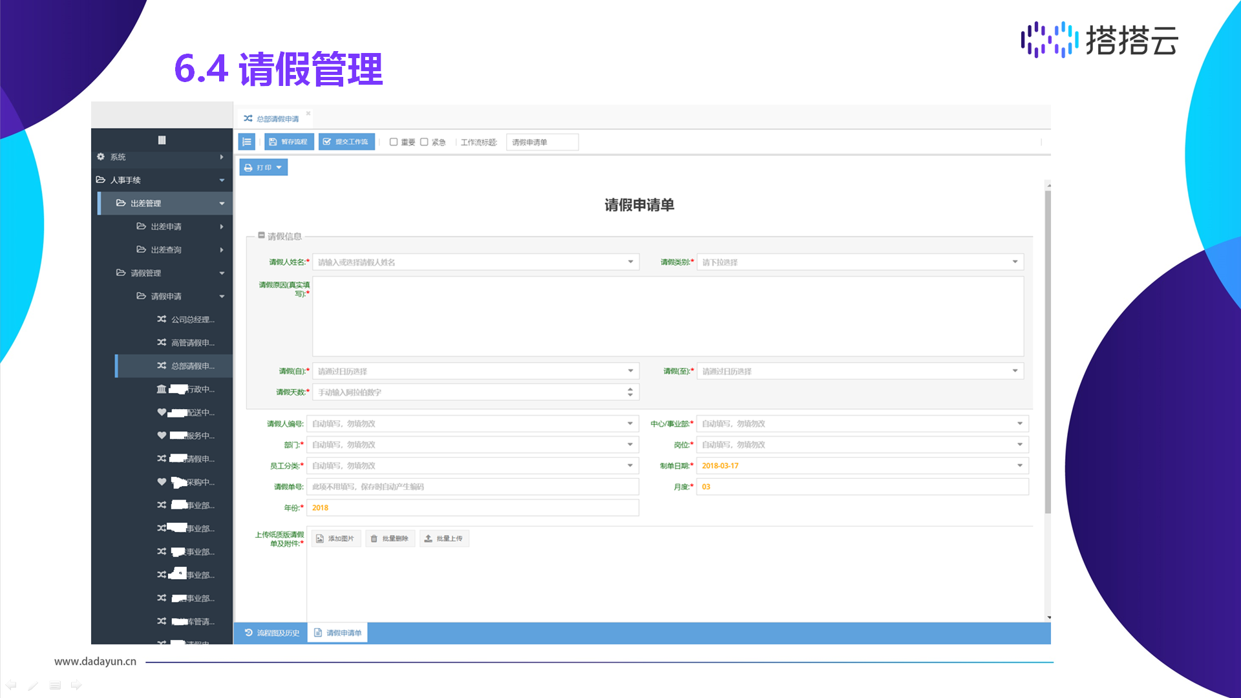
Task: Click the 批量删除 trash button
Action: pos(390,538)
